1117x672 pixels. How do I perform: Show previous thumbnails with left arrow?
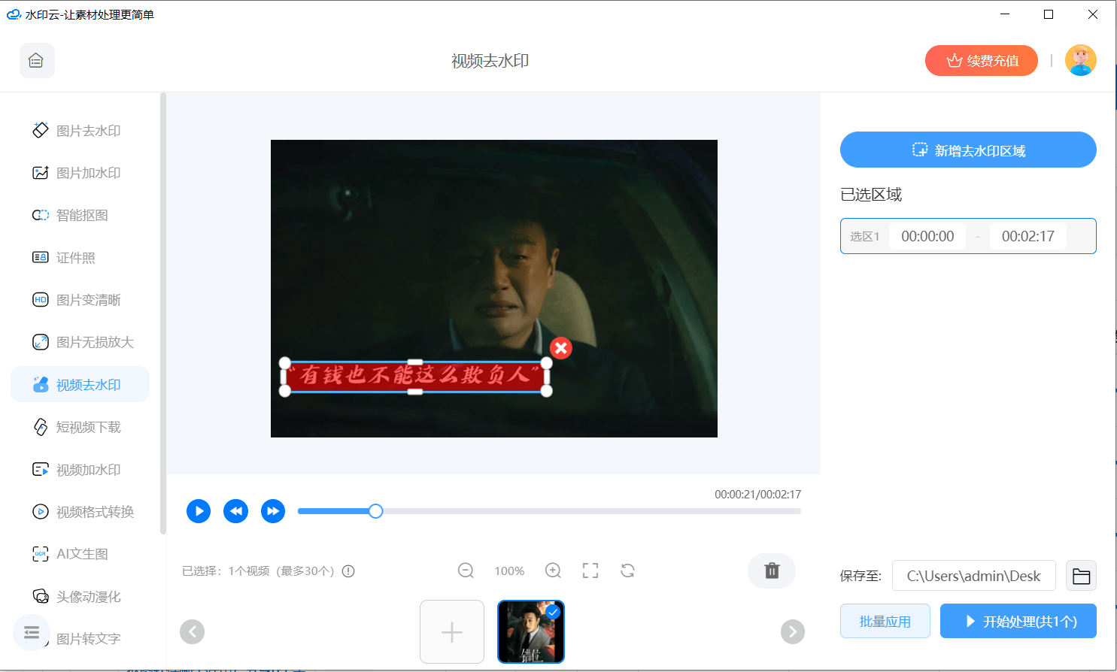(192, 631)
